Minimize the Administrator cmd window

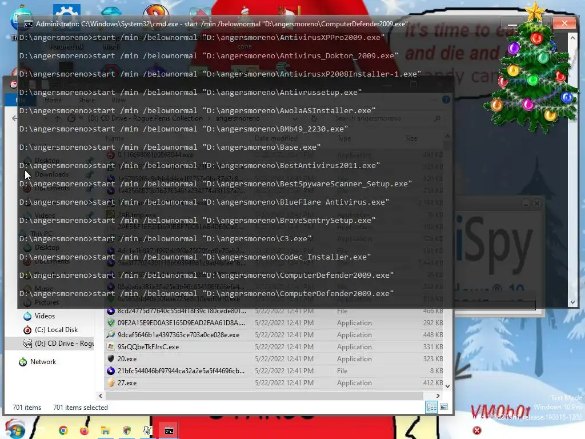point(512,24)
